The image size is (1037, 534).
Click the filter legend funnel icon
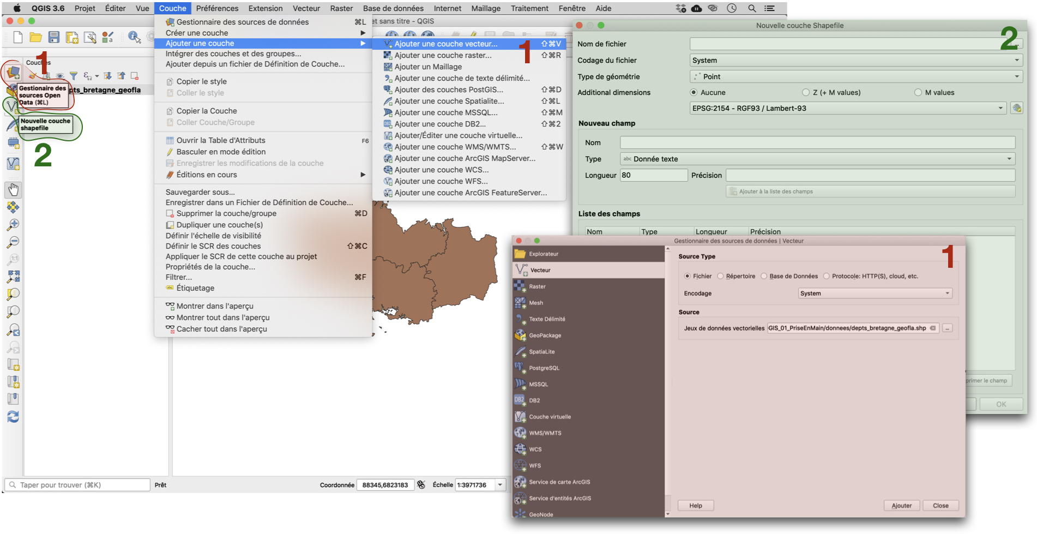[74, 76]
